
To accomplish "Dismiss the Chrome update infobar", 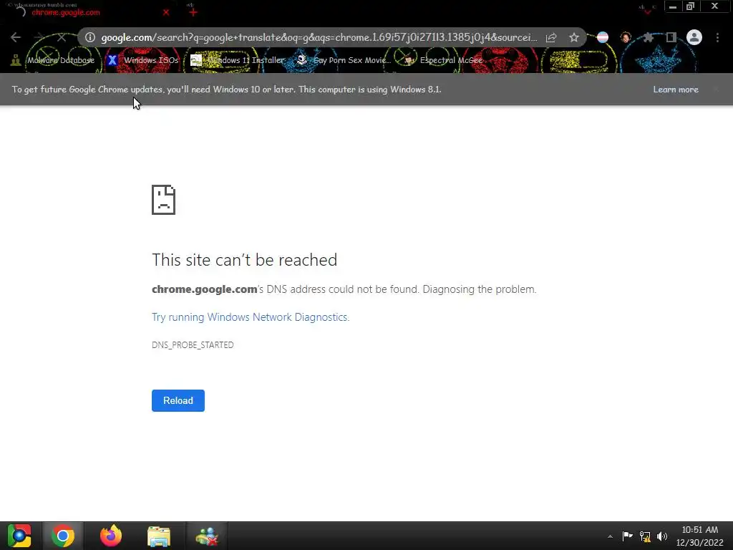I will coord(716,89).
